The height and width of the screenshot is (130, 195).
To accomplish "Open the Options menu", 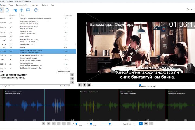I will tap(44, 5).
